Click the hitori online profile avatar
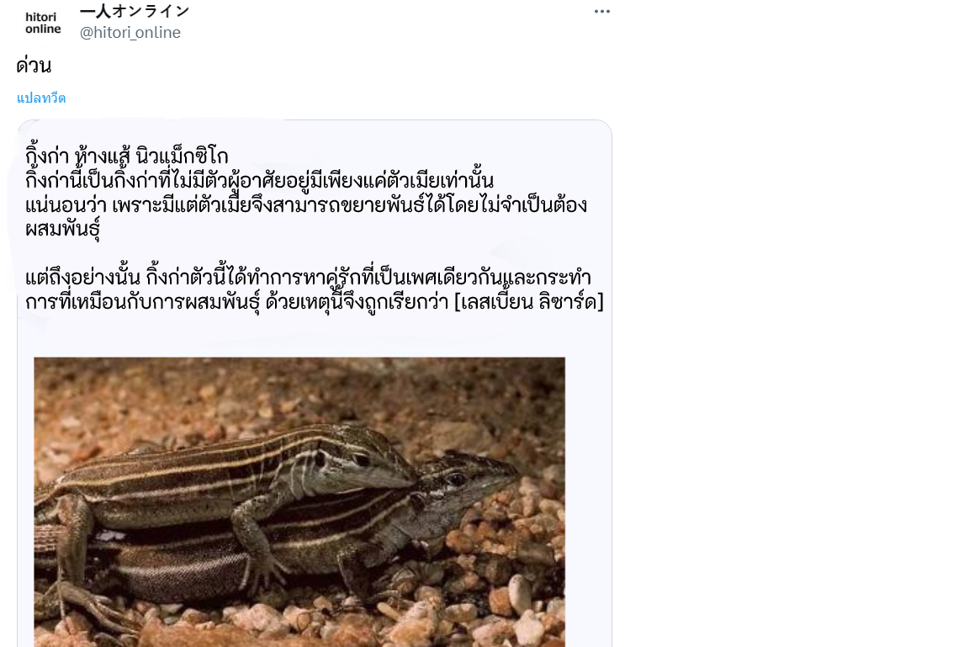This screenshot has width=969, height=647. point(43,23)
